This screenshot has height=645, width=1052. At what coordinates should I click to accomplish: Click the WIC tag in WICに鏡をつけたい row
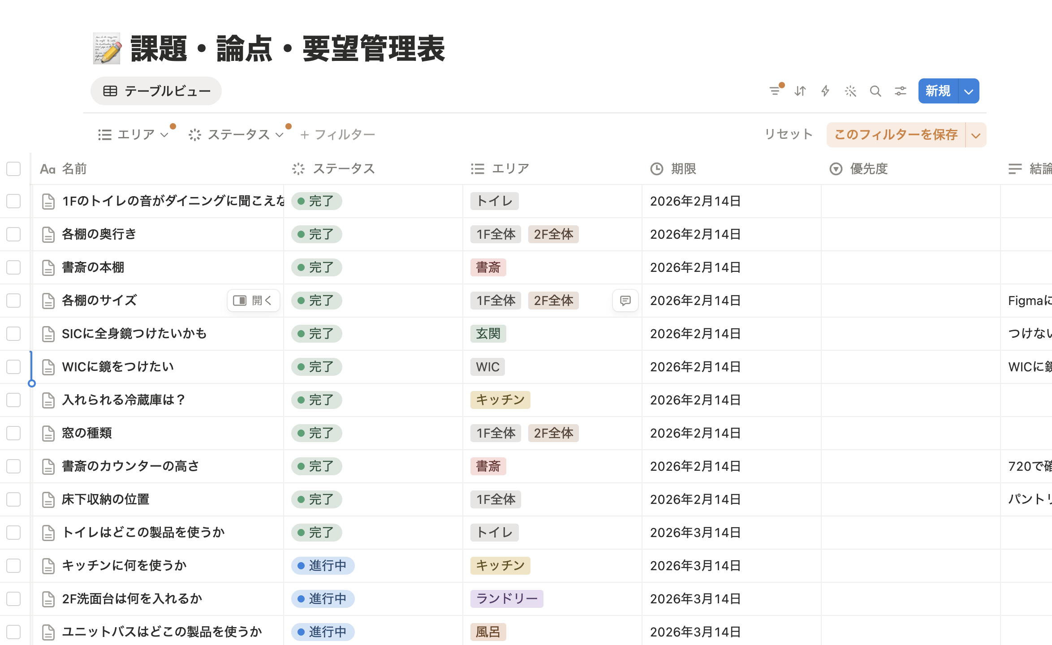pyautogui.click(x=487, y=367)
